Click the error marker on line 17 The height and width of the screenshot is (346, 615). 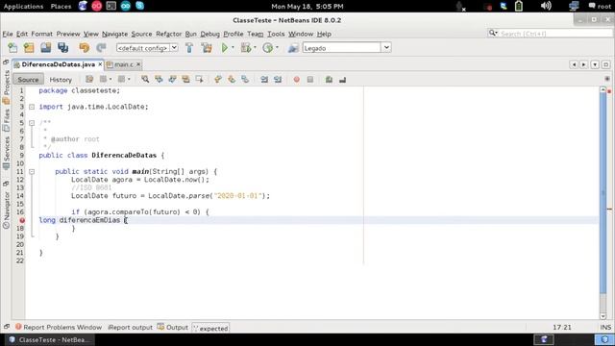click(22, 220)
